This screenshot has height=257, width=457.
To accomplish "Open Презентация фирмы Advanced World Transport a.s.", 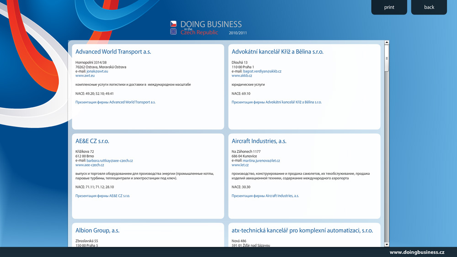I will click(116, 102).
